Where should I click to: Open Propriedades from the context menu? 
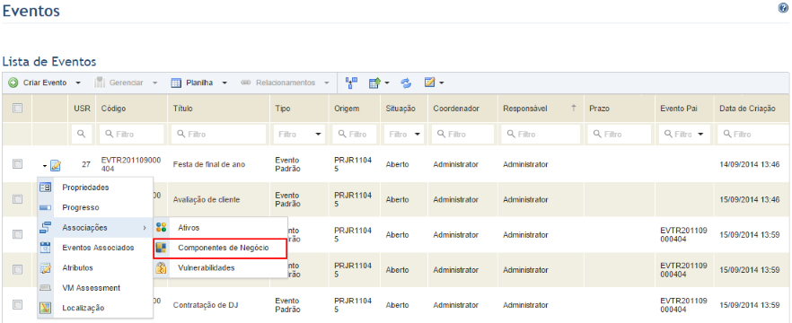click(95, 188)
